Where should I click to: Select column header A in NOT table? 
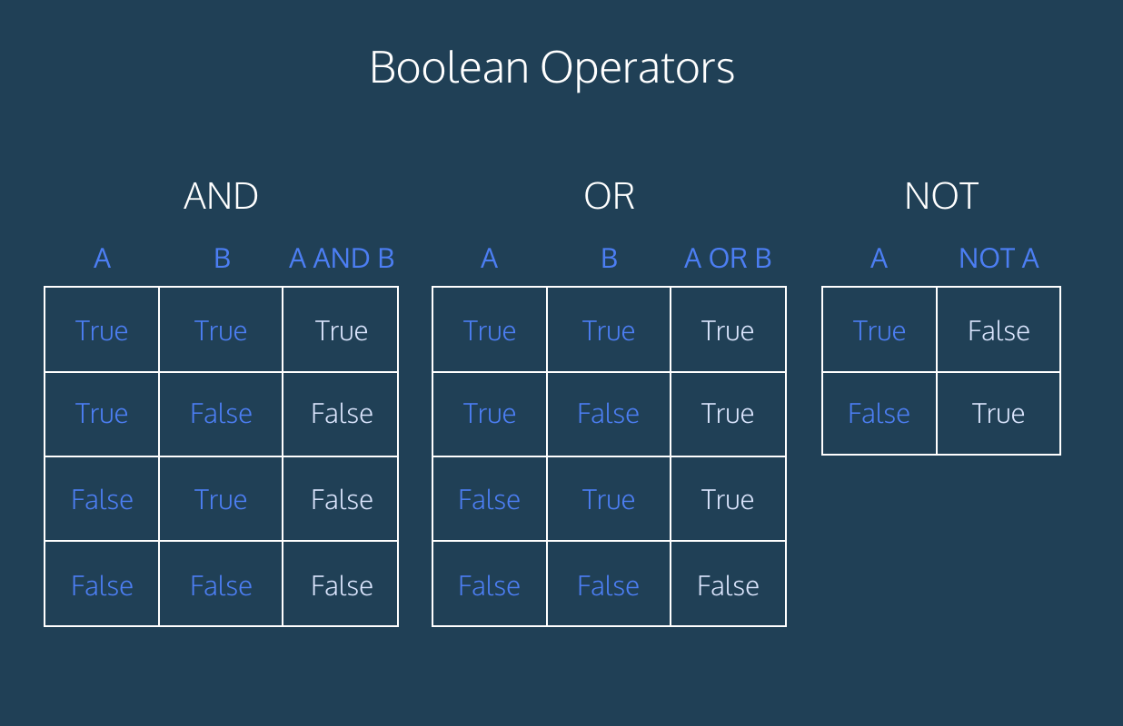[879, 259]
